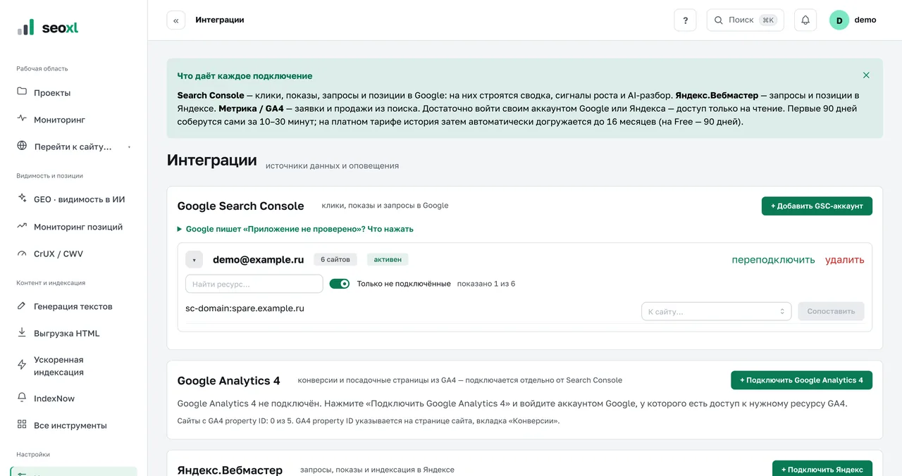Screen dimensions: 902x476
Task: Click the disabled Сопоставить button
Action: (831, 311)
